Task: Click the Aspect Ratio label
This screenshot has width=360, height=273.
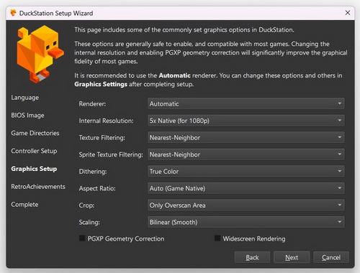Action: click(97, 188)
